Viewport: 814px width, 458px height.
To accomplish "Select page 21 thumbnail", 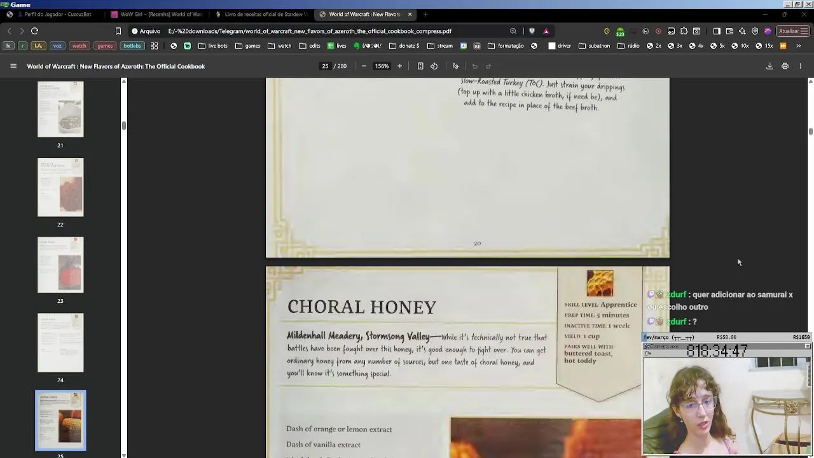I will coord(60,109).
